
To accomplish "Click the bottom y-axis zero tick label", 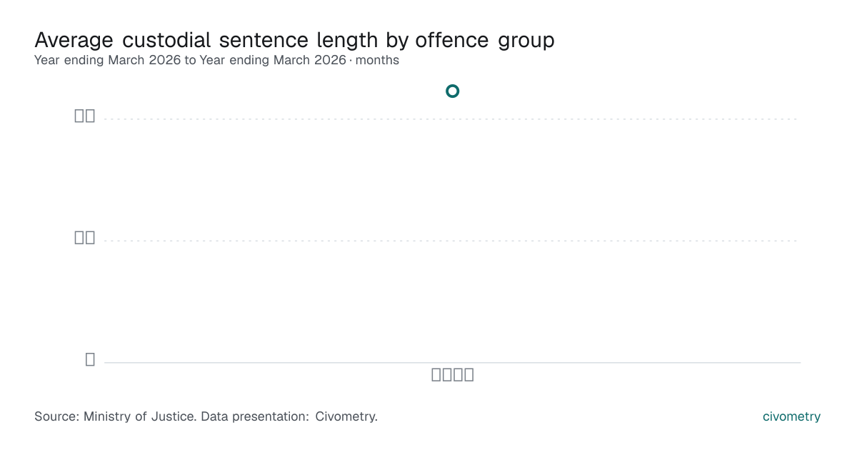I will (90, 359).
